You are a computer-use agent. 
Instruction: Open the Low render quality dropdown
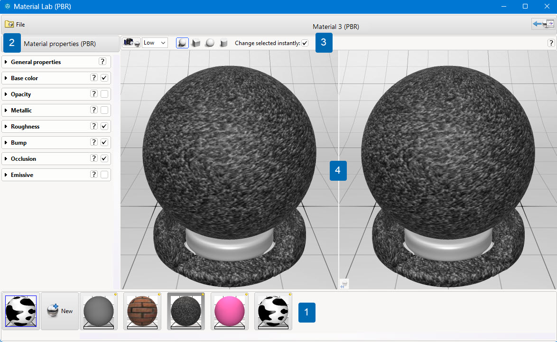[155, 43]
